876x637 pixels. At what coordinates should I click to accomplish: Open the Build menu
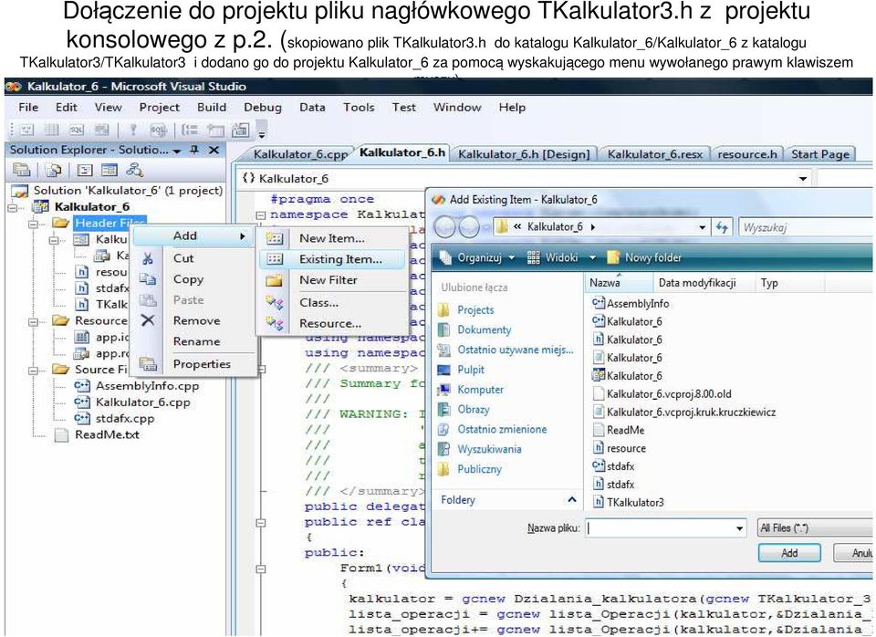click(x=212, y=108)
